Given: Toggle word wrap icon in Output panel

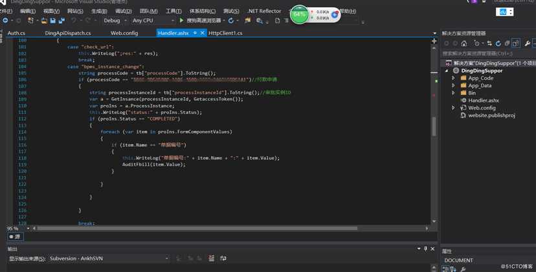Looking at the screenshot, I should 223,258.
